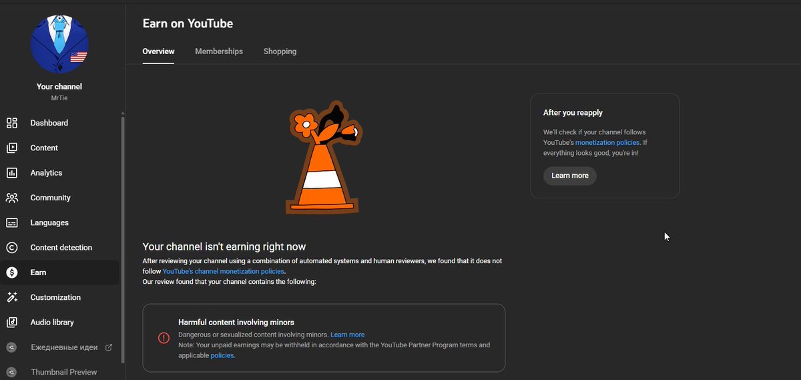Switch to the Overview tab
801x380 pixels.
[158, 51]
